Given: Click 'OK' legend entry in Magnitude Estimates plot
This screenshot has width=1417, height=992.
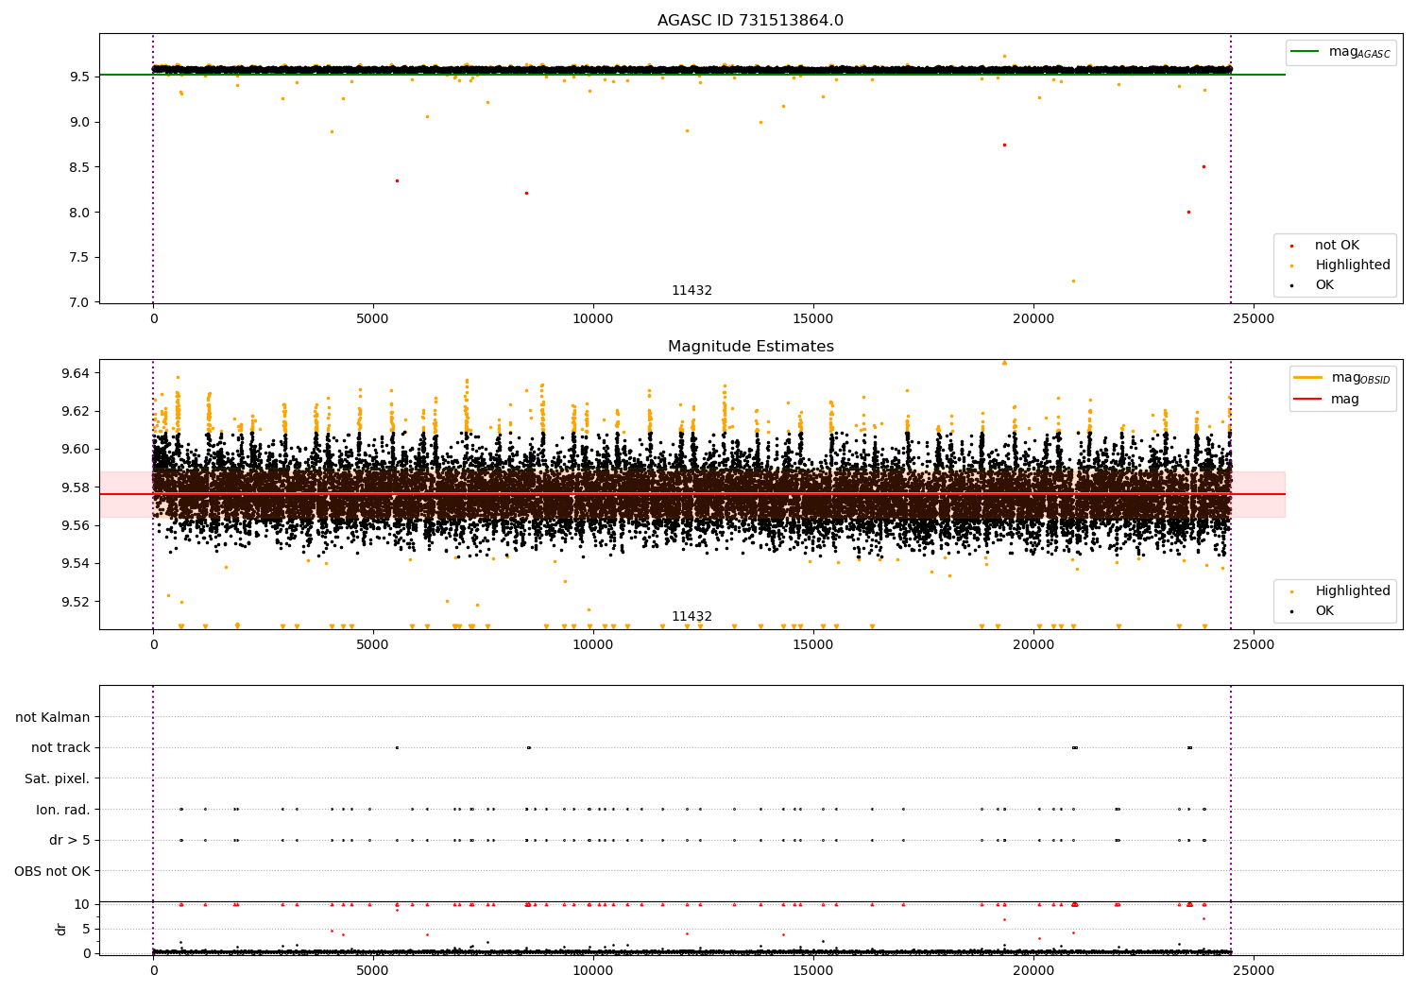Looking at the screenshot, I should (x=1324, y=611).
